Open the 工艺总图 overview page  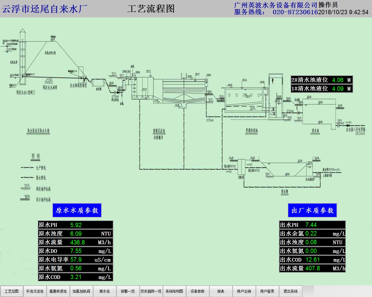[12, 291]
